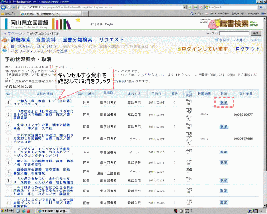
Task: Open title link オバマ大統領と日本沈没
Action: [x=43, y=138]
